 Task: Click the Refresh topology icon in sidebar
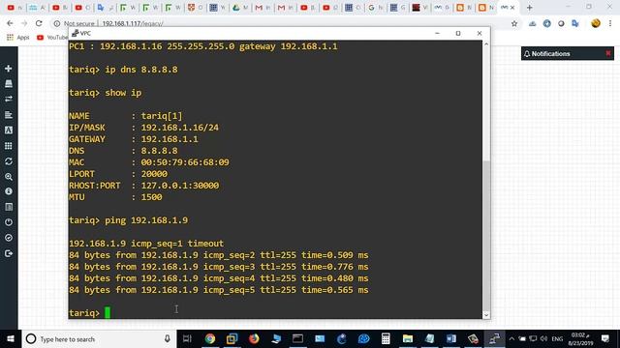click(9, 161)
